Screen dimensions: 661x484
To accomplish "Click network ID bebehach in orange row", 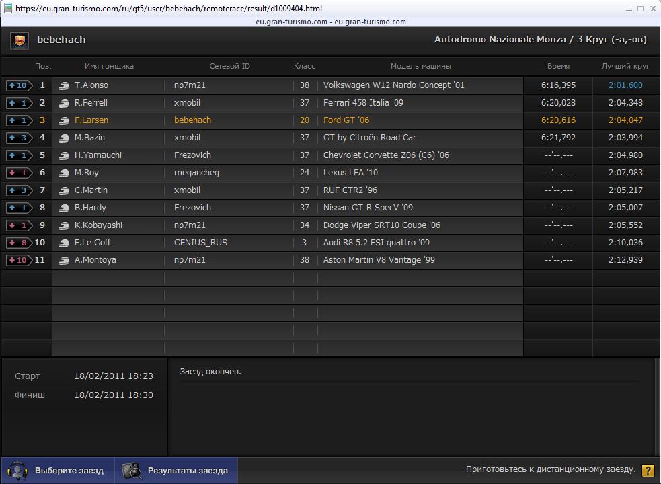I will pyautogui.click(x=192, y=120).
